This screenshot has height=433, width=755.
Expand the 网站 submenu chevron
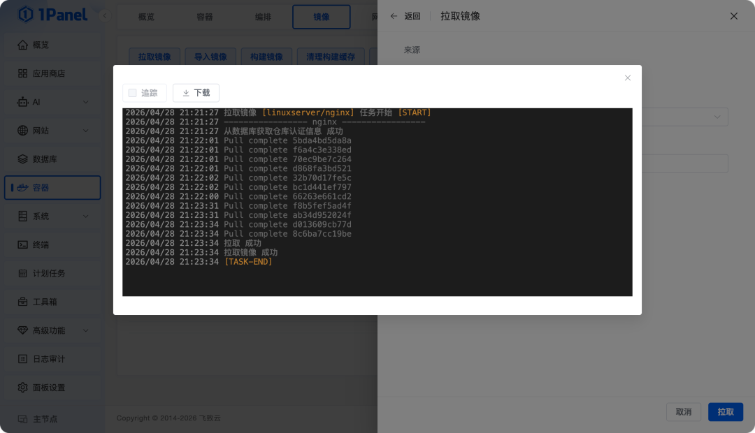(86, 131)
